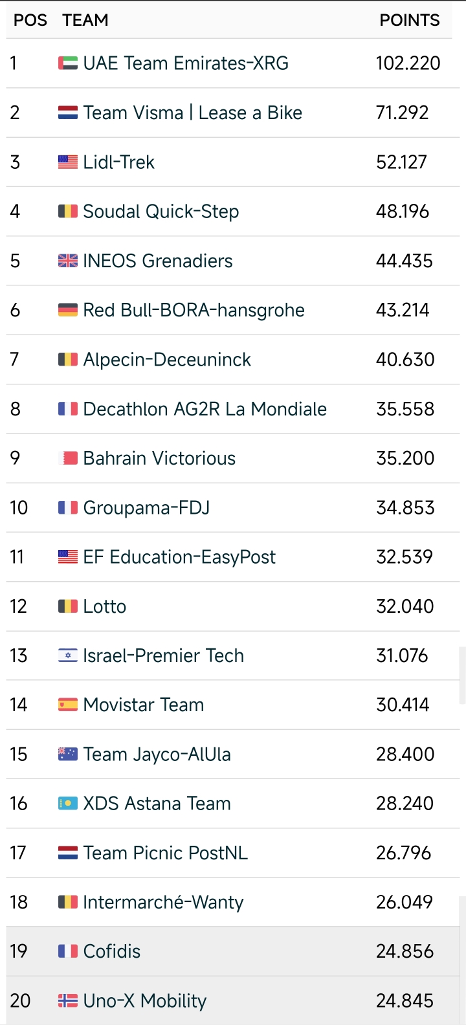This screenshot has height=1025, width=466.
Task: Open the EF Education-EasyPost link
Action: click(179, 557)
